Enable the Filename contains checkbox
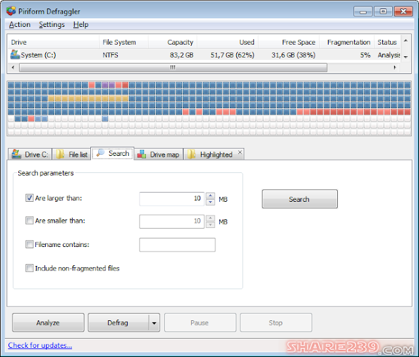This screenshot has width=419, height=357. [x=29, y=244]
